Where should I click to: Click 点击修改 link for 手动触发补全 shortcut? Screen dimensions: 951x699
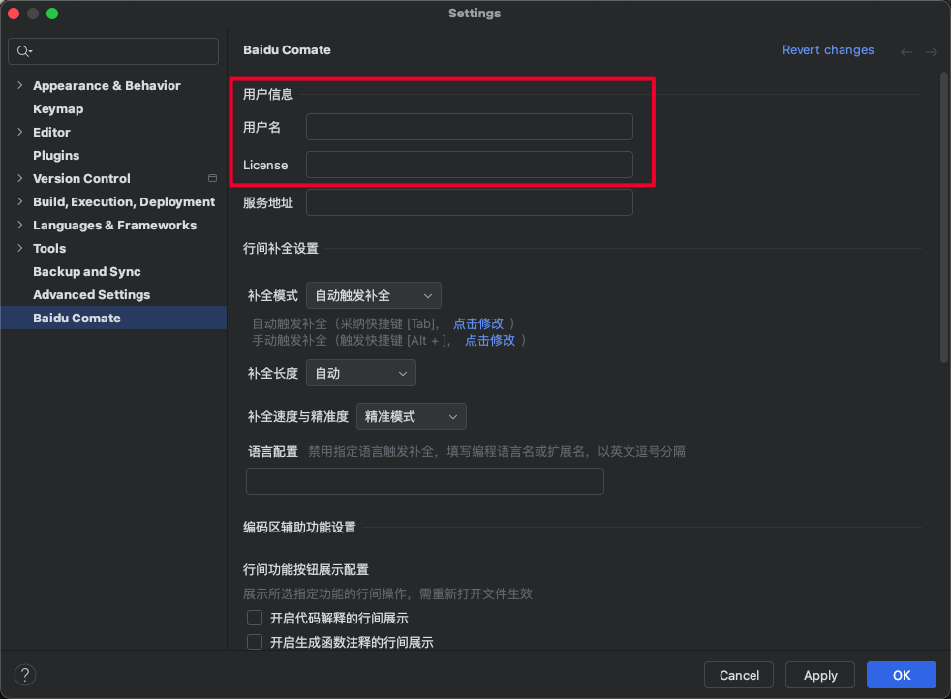tap(490, 341)
